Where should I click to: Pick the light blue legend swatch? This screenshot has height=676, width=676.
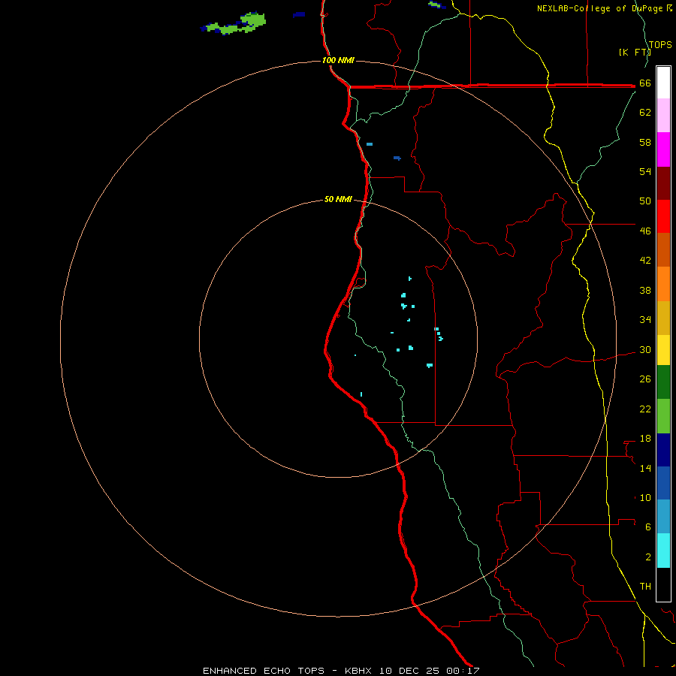[x=663, y=517]
